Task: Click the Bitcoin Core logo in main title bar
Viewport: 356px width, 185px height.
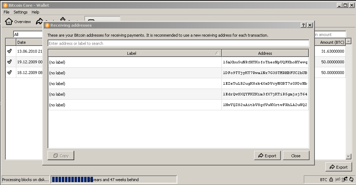Action: click(x=5, y=5)
